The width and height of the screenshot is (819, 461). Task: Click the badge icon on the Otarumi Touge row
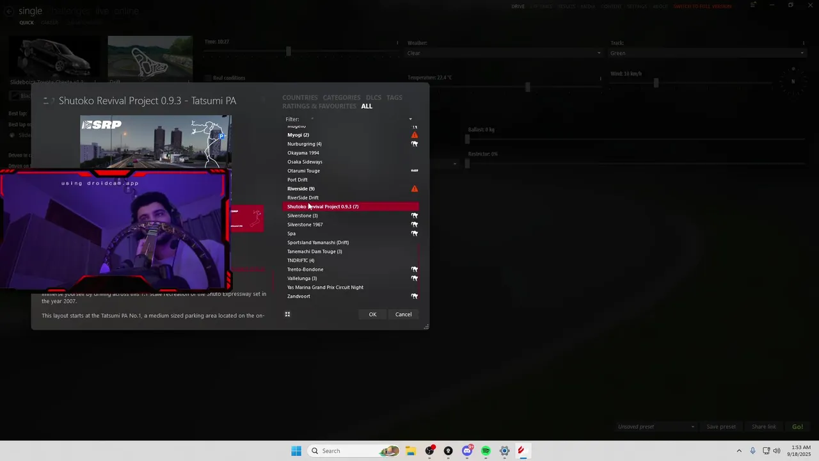click(x=415, y=171)
